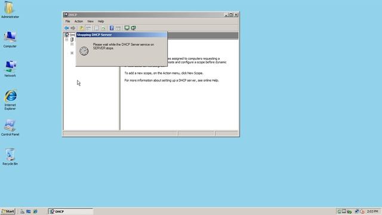Click the Export List toolbar icon
This screenshot has height=215, width=382.
pos(97,28)
